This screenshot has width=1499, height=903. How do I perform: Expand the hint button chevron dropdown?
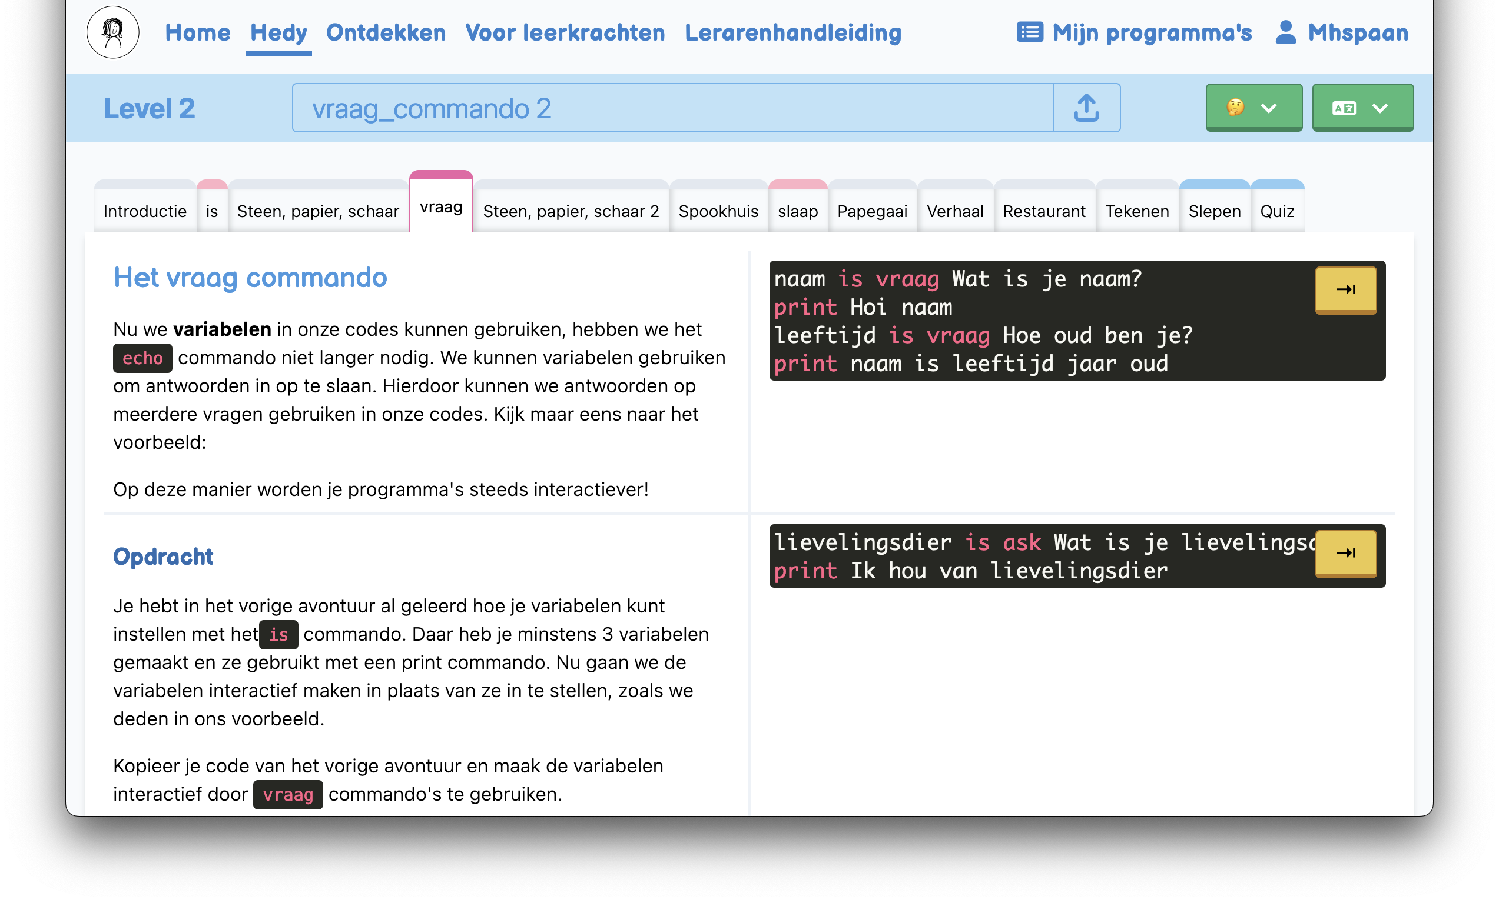tap(1269, 108)
